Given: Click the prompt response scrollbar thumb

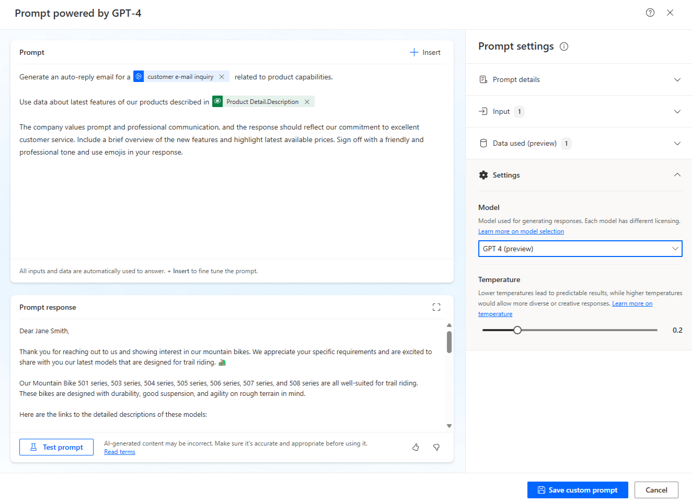Looking at the screenshot, I should pyautogui.click(x=449, y=342).
